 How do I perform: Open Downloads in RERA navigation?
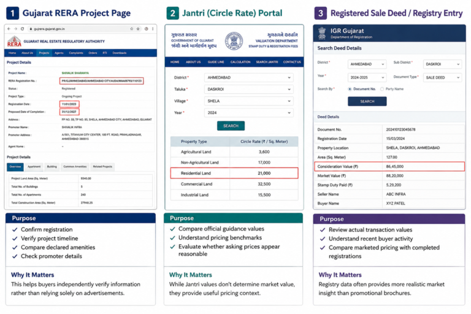(120, 53)
